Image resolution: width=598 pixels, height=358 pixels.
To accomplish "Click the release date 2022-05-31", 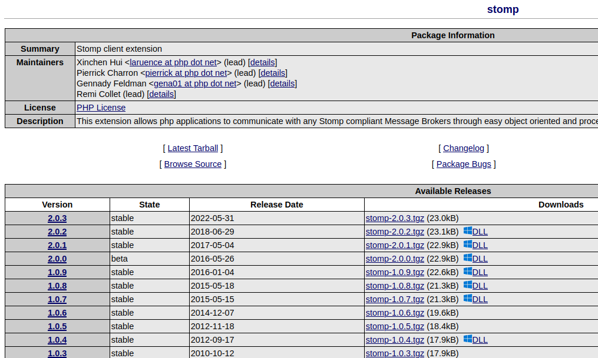I will (x=213, y=218).
